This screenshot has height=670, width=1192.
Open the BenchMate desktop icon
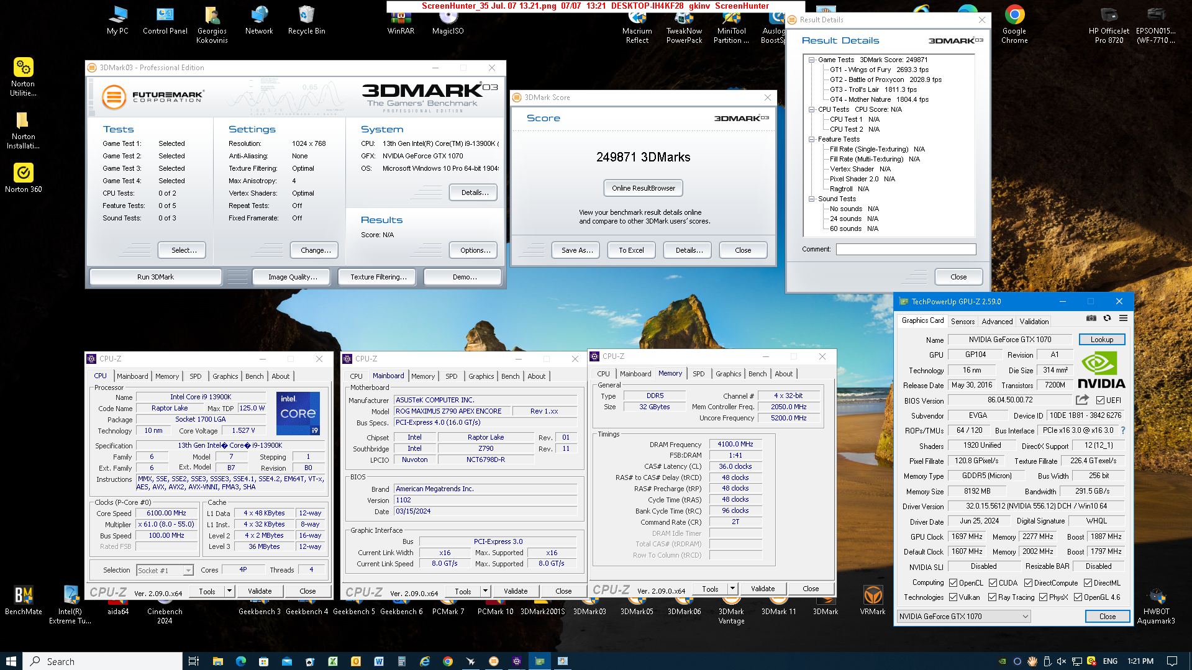(x=24, y=600)
